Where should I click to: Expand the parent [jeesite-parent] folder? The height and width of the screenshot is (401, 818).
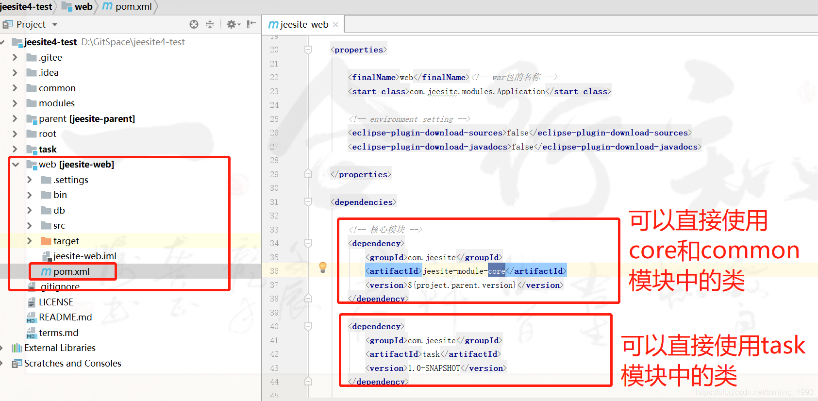coord(15,118)
